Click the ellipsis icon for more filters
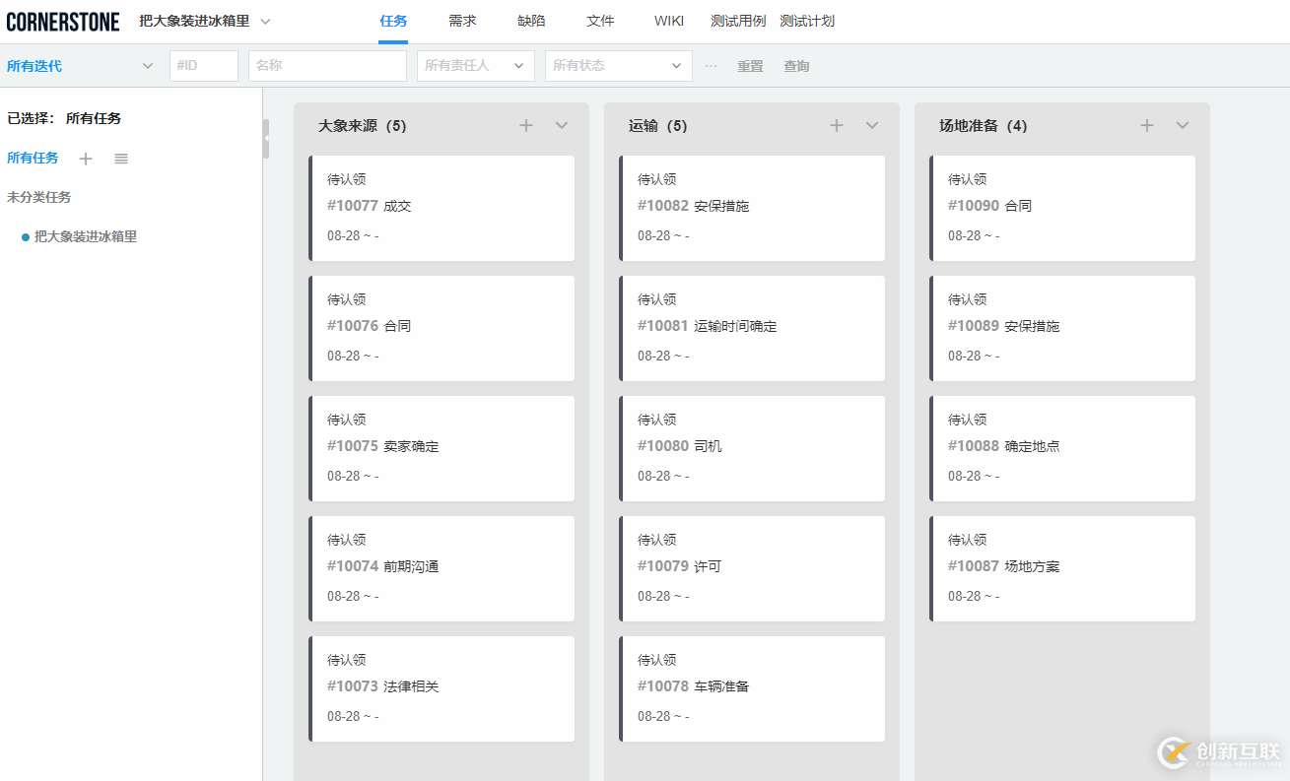Image resolution: width=1290 pixels, height=781 pixels. [712, 65]
